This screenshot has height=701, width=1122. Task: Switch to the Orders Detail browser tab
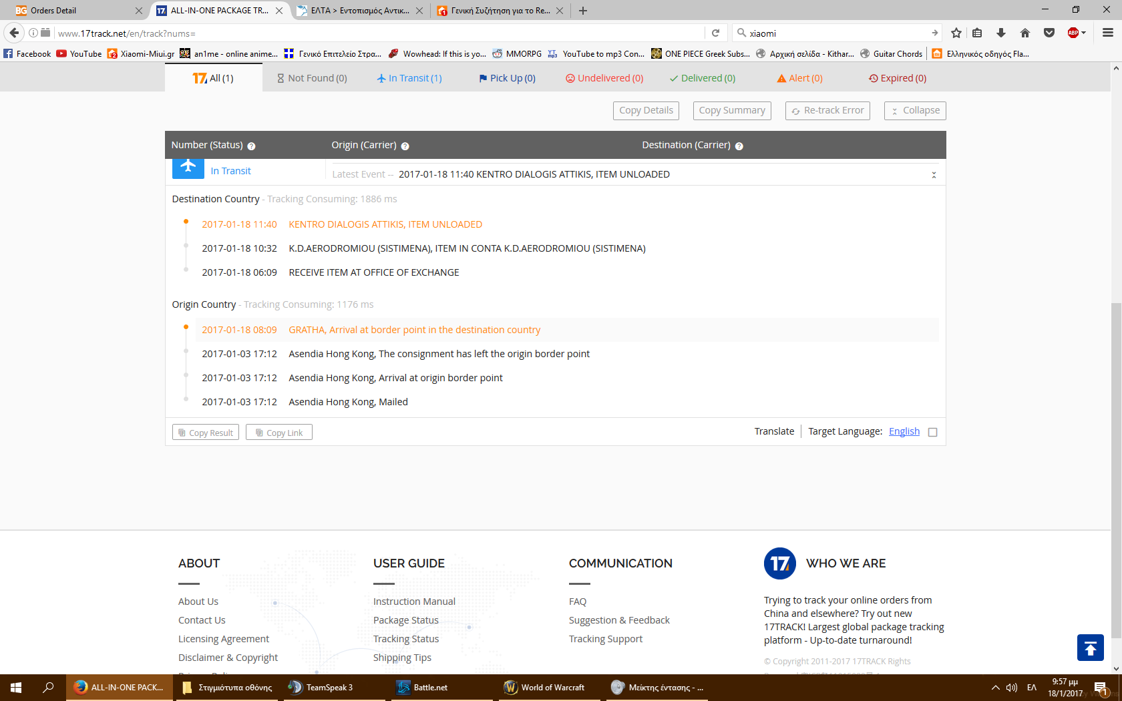(x=73, y=11)
